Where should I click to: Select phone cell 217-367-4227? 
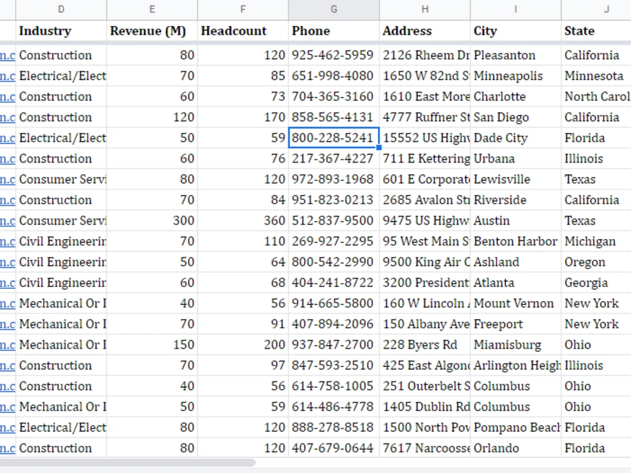334,158
